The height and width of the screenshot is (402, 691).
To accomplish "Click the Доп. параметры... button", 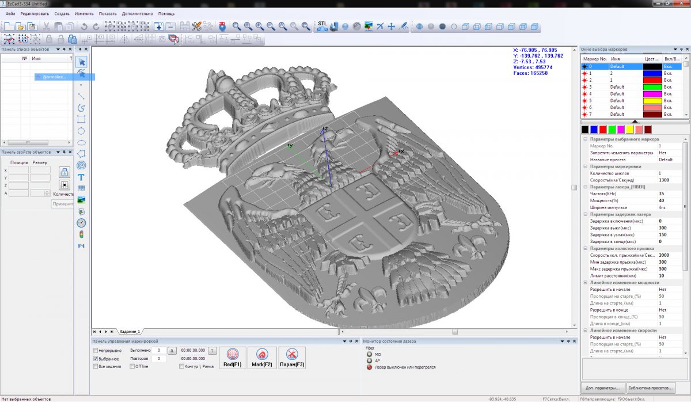I will (x=603, y=388).
